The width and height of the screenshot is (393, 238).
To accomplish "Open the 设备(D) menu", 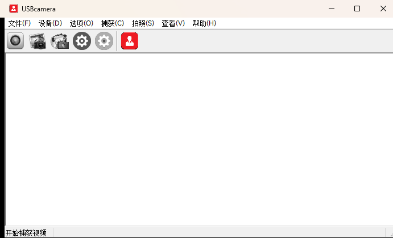I will [50, 23].
